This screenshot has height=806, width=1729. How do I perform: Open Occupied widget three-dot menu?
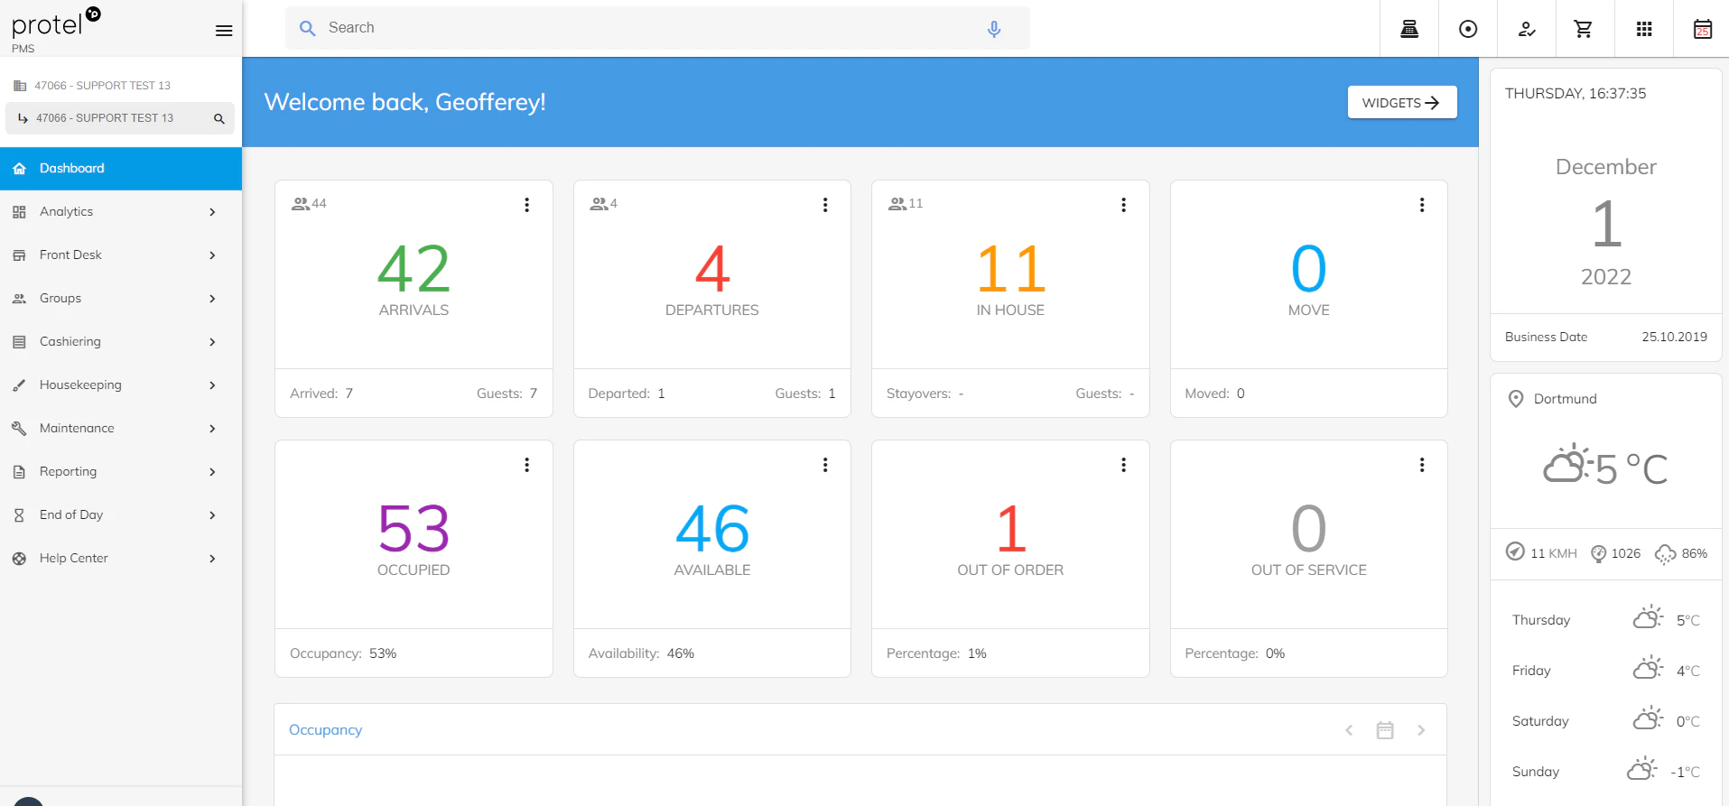(x=527, y=465)
